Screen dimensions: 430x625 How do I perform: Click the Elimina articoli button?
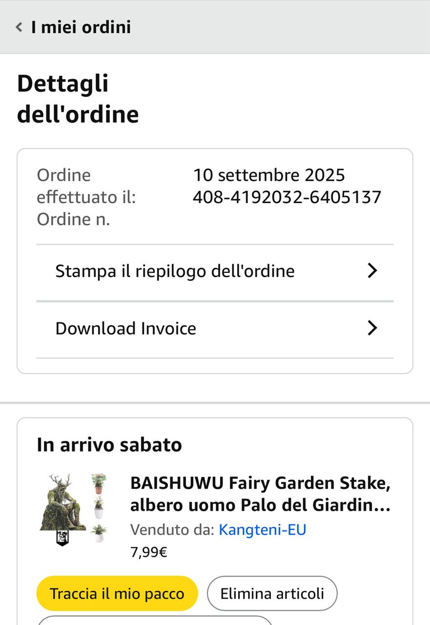click(272, 593)
